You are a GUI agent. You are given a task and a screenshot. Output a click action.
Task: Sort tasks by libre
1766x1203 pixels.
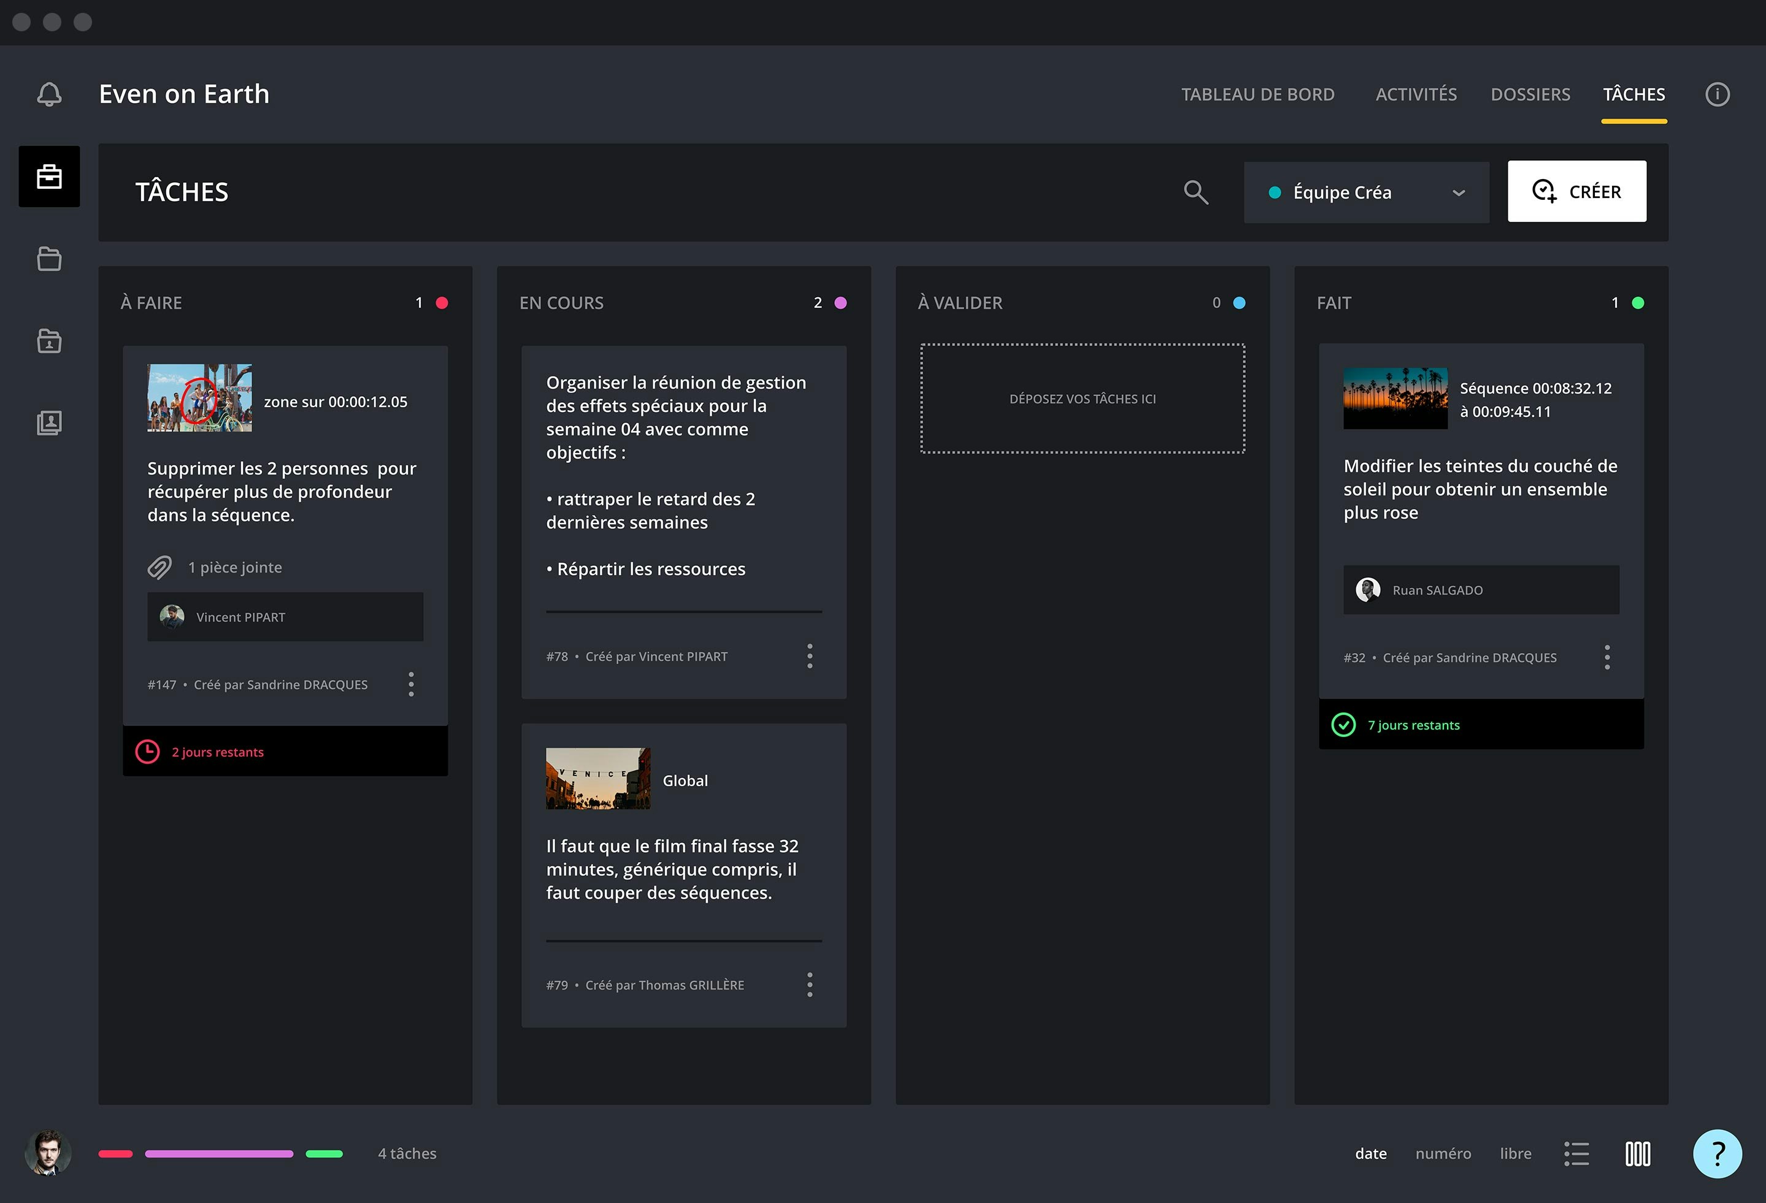(1515, 1153)
